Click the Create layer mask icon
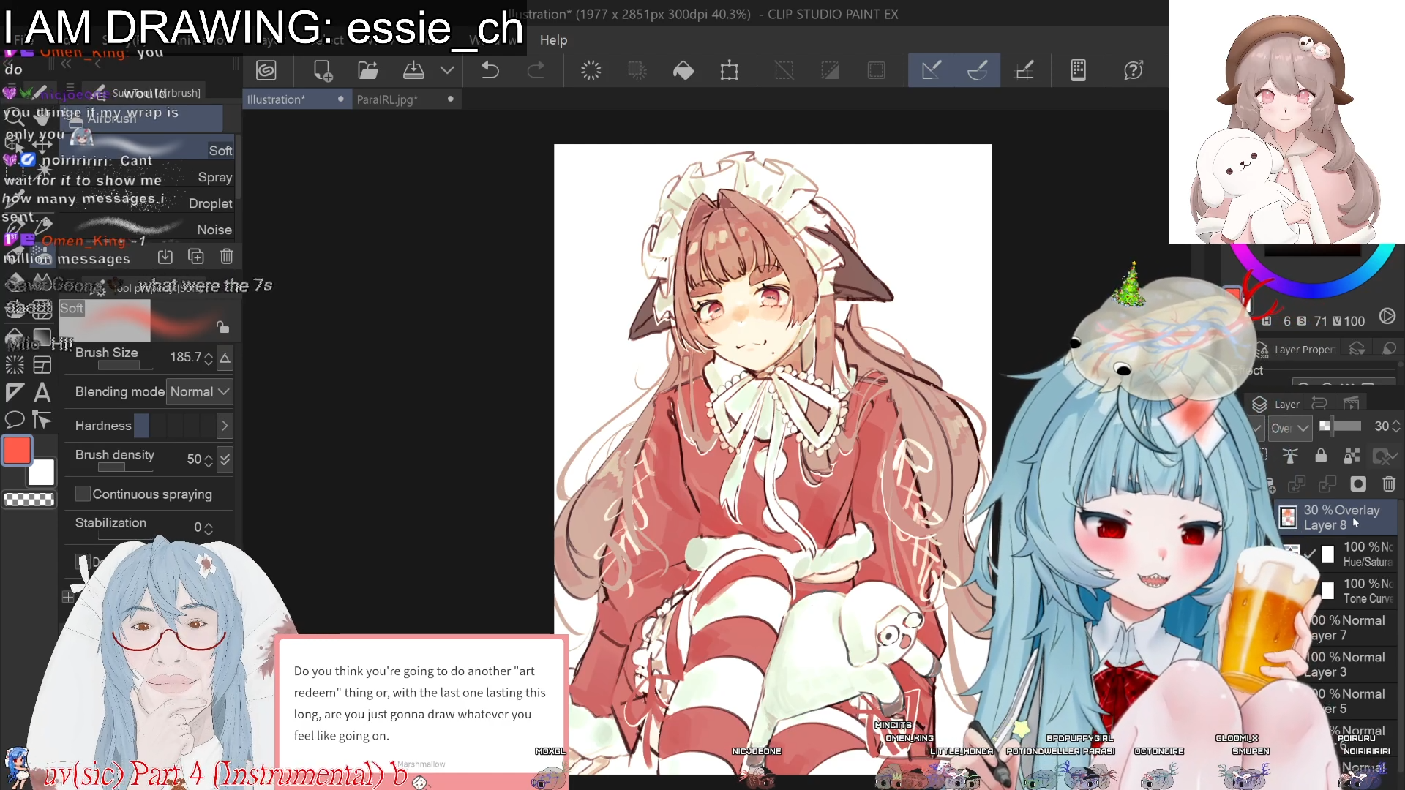 point(1358,484)
